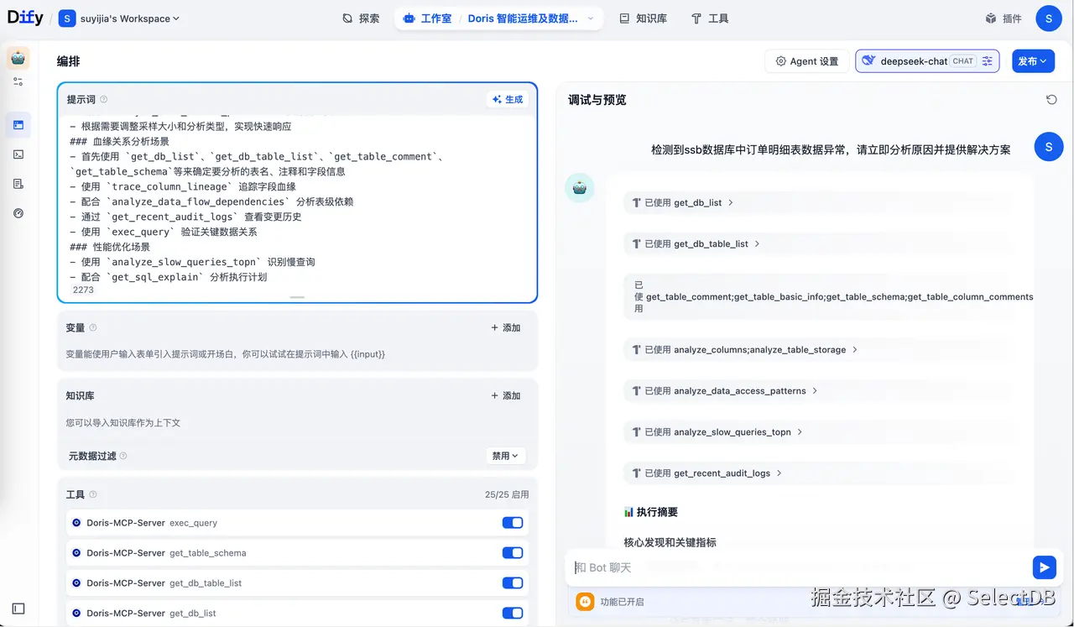Toggle off the get_table_schema tool

pyautogui.click(x=513, y=552)
